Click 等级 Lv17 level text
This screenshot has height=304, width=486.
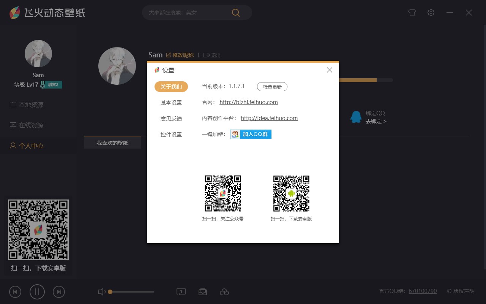[26, 84]
